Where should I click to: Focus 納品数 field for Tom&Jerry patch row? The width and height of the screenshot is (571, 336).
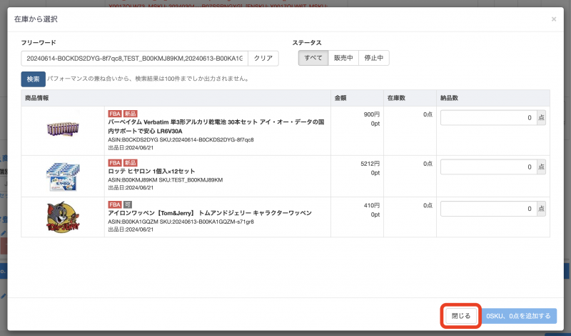point(489,209)
